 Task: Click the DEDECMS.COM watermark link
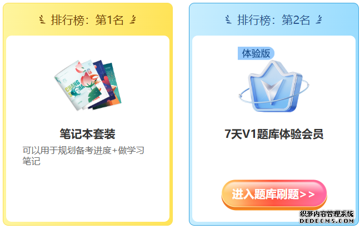[327, 221]
